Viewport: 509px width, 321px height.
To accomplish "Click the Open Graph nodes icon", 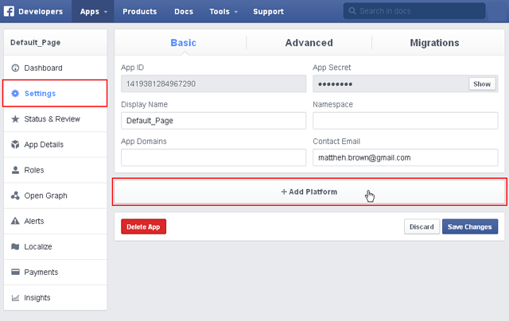I will pos(15,195).
